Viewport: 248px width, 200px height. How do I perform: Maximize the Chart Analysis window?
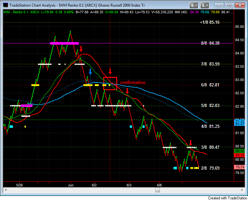coord(229,5)
